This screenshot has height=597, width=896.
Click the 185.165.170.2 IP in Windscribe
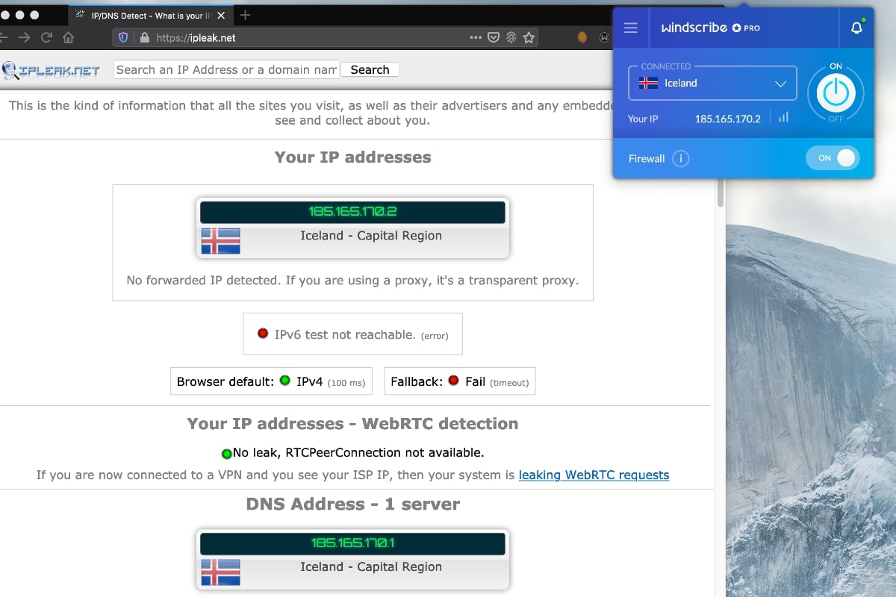coord(727,119)
